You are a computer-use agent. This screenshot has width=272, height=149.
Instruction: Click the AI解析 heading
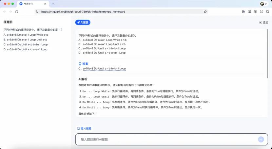[83, 79]
